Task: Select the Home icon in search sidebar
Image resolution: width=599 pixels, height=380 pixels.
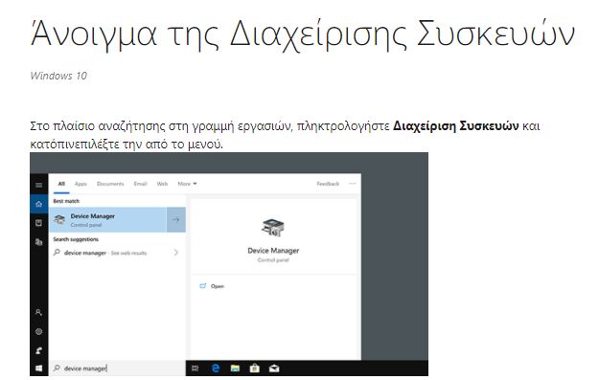Action: pos(38,204)
